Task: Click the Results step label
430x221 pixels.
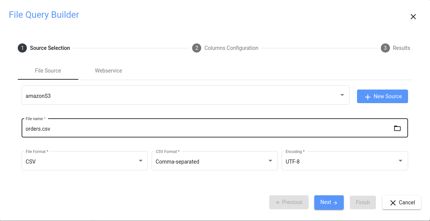Action: (x=401, y=48)
